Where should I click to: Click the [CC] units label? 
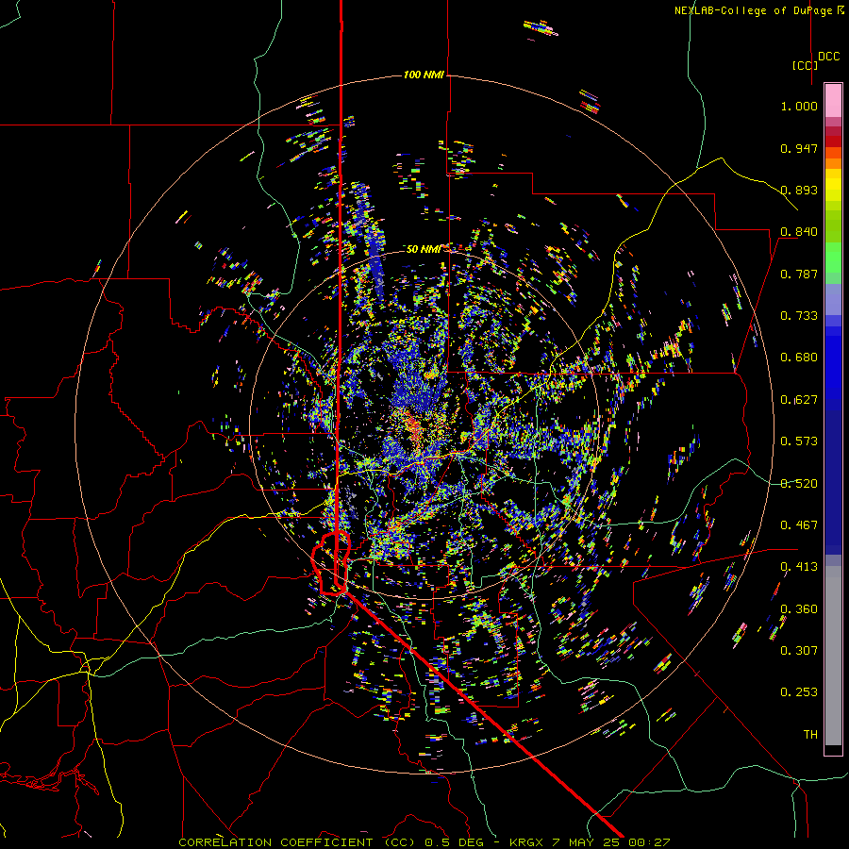coord(805,65)
